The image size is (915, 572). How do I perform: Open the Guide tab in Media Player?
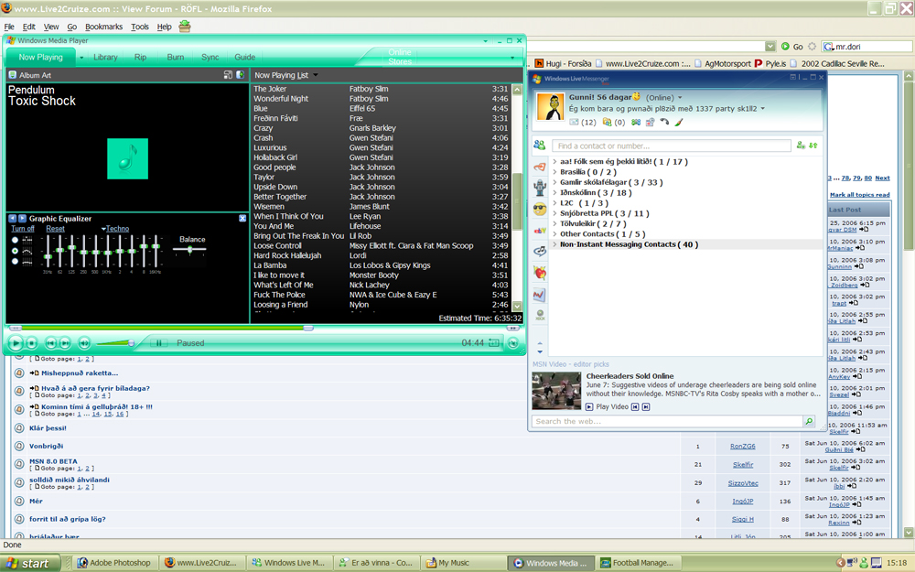tap(245, 57)
